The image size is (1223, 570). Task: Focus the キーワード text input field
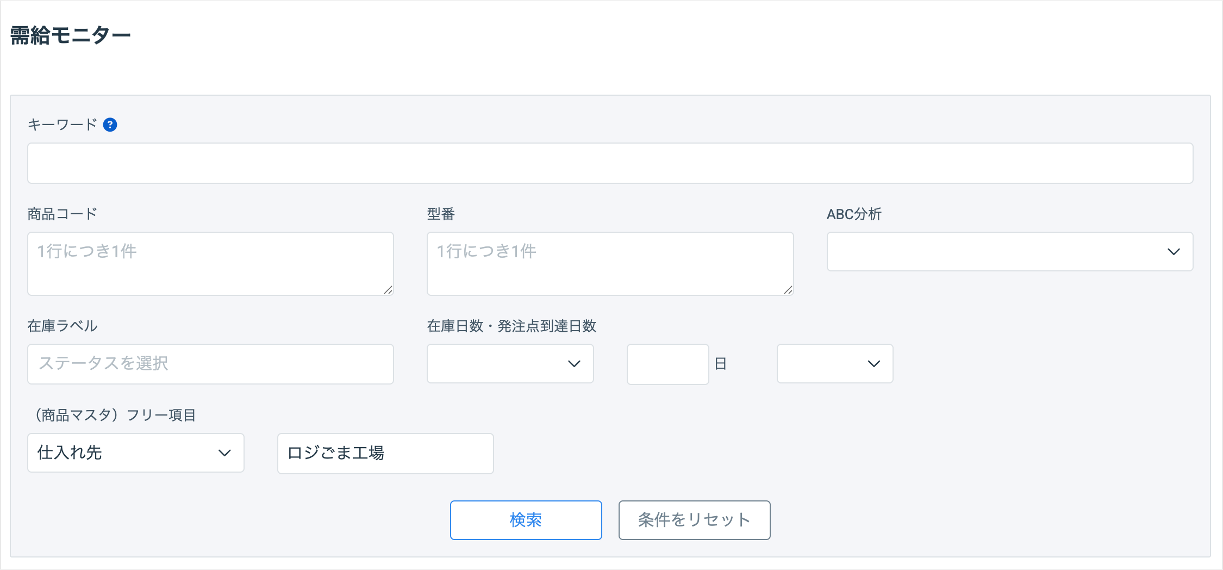click(610, 163)
